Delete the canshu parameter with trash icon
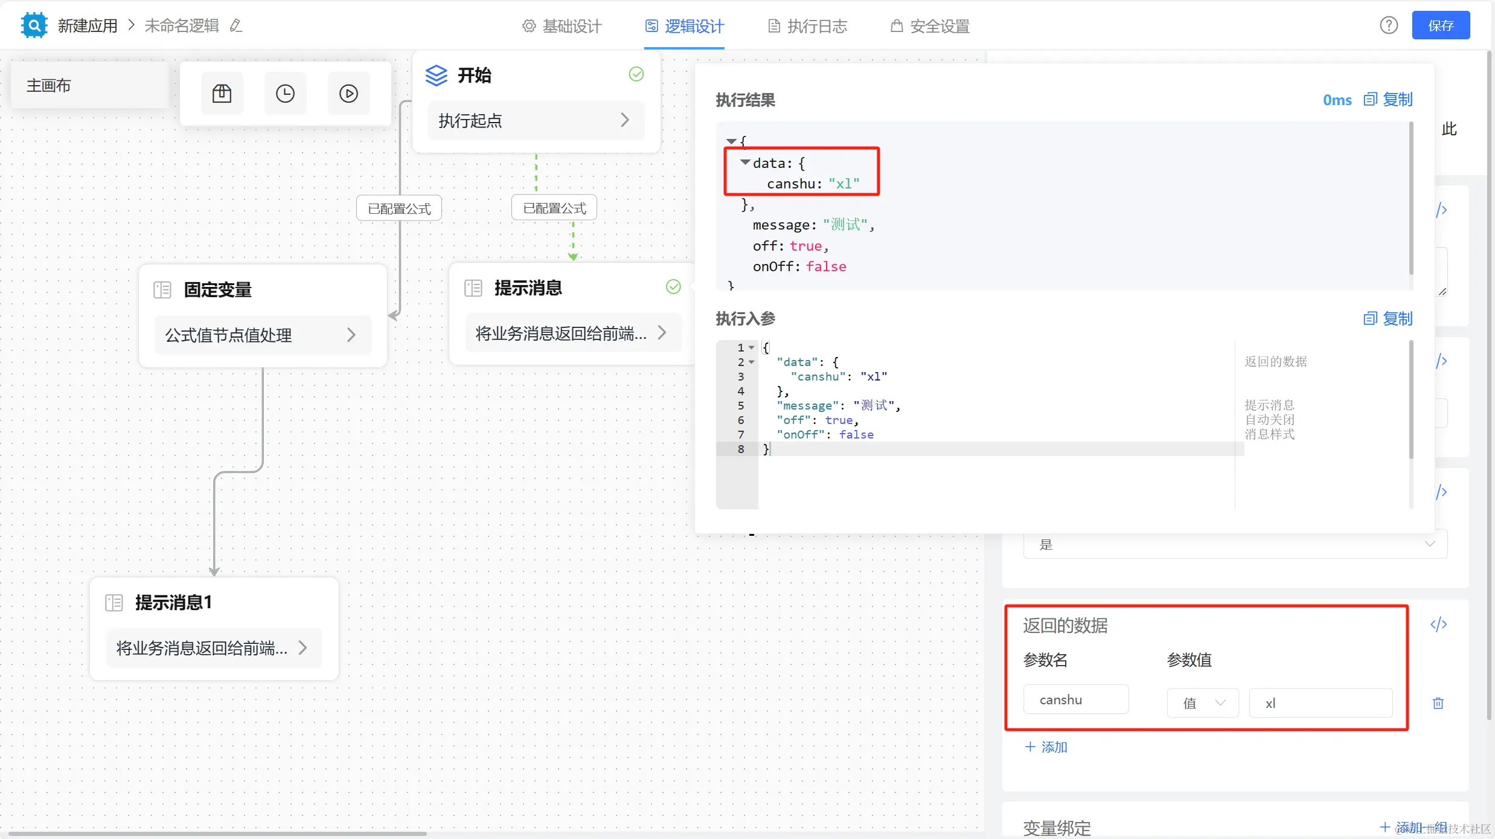Viewport: 1495px width, 839px height. coord(1438,703)
